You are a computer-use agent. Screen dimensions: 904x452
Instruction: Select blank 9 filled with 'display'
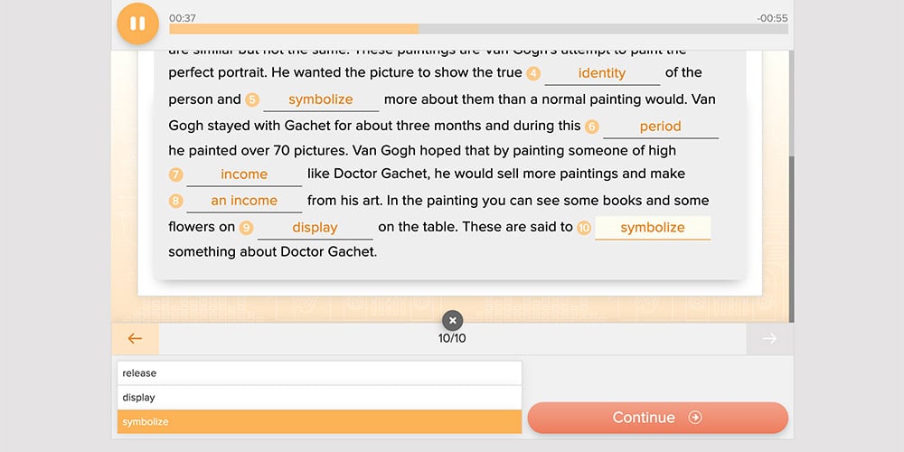[315, 228]
